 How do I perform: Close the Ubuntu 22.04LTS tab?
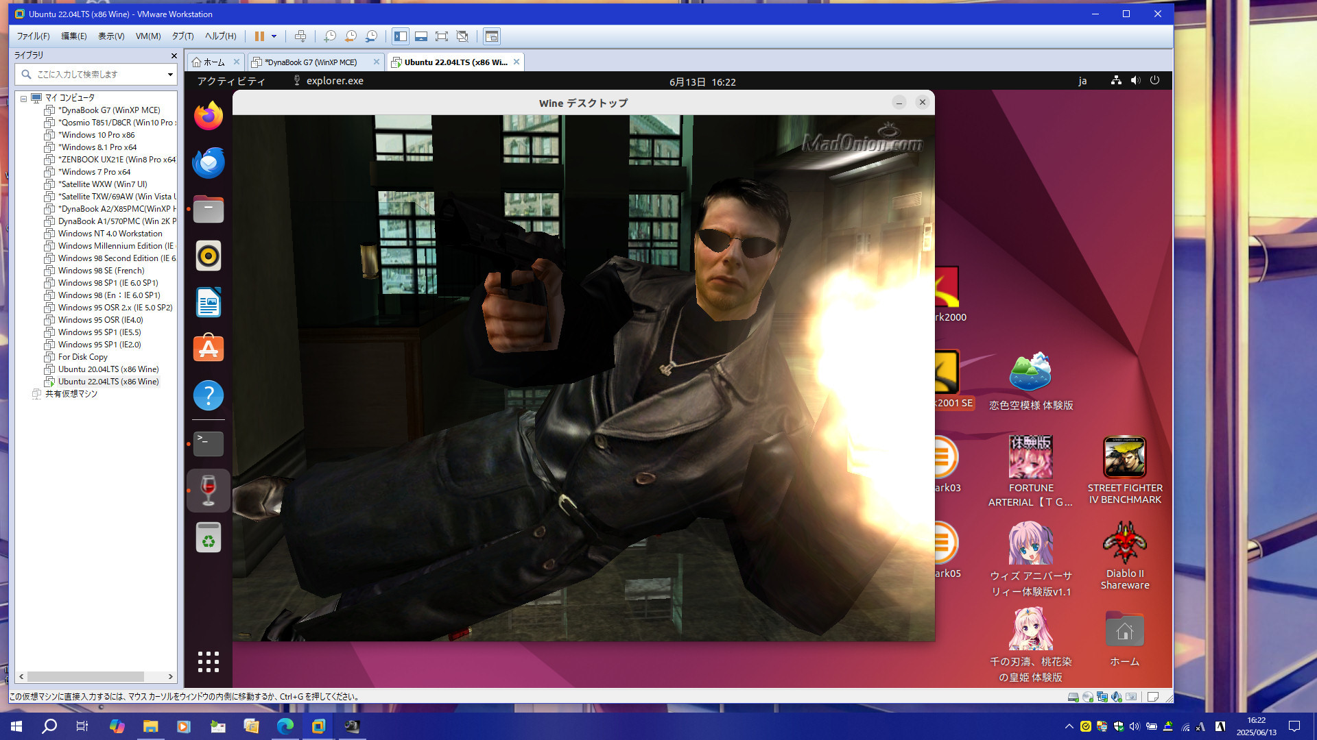(517, 62)
